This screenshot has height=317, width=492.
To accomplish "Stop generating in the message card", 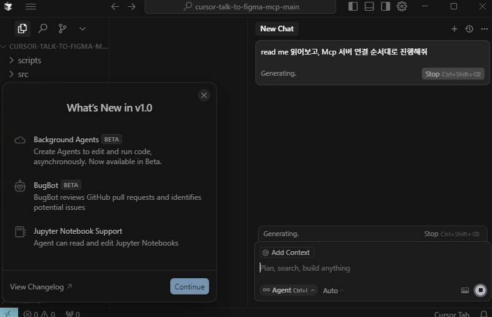I will coord(453,74).
